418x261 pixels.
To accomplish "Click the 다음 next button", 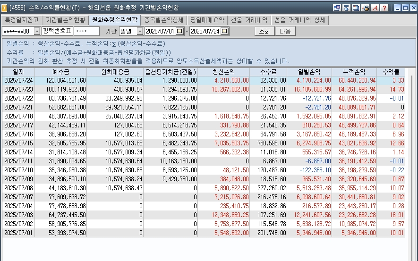I will tap(285, 31).
